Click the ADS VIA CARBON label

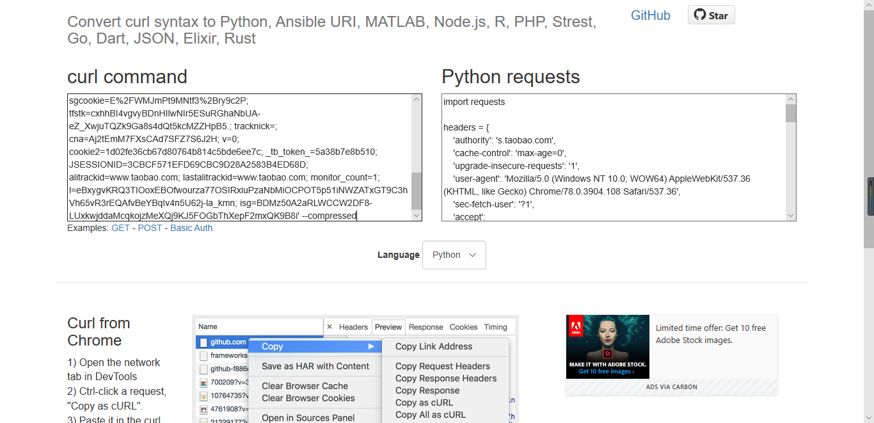click(672, 387)
